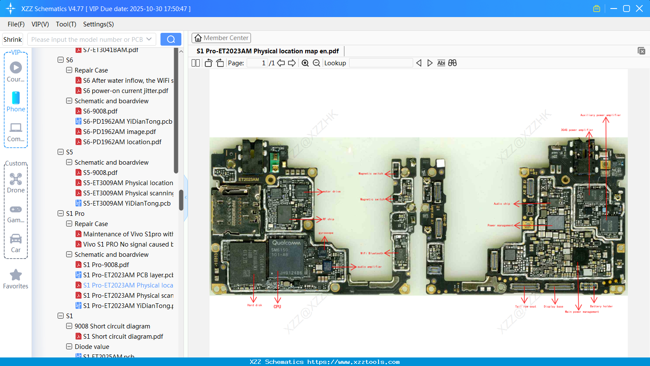Screen dimensions: 650x366
Task: Open S1 Pro-ET2023AM PCB layer file
Action: [x=128, y=275]
